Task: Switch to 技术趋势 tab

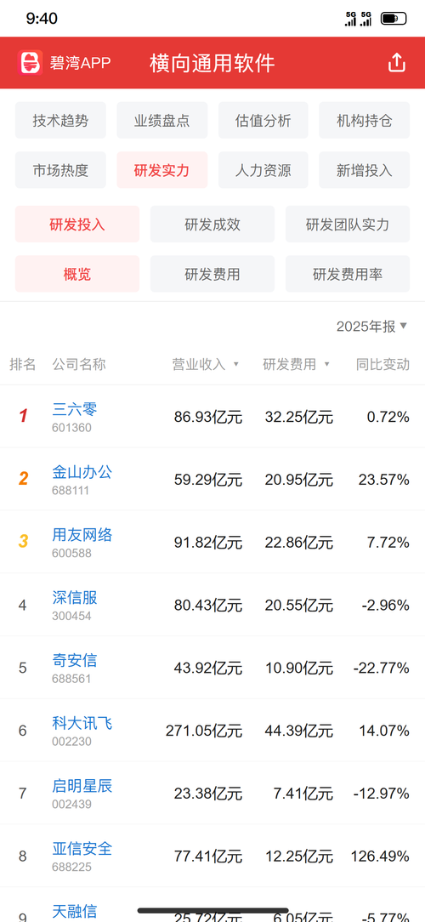Action: click(60, 121)
